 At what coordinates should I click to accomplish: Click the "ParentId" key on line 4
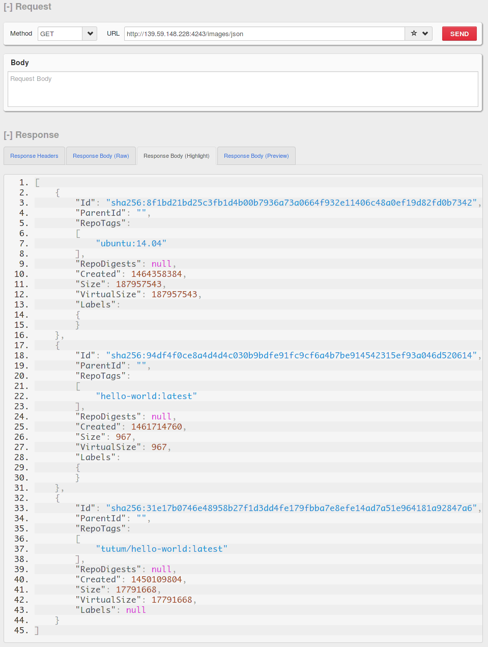point(101,213)
